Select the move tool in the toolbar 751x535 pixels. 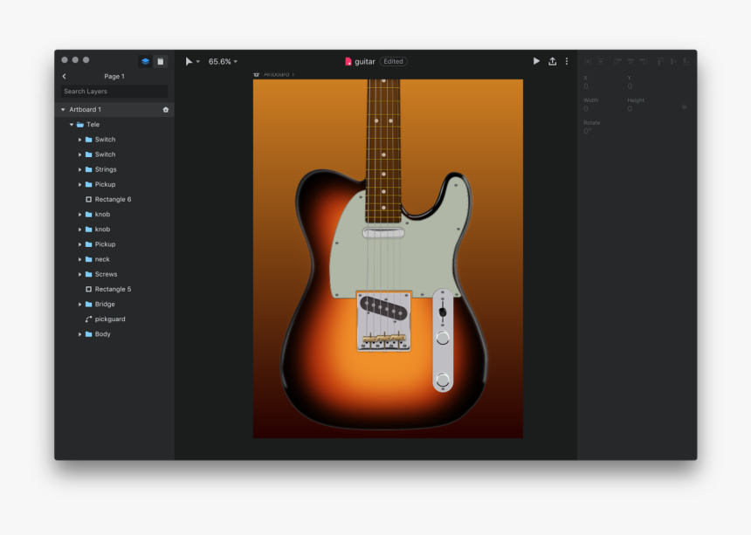[x=190, y=61]
